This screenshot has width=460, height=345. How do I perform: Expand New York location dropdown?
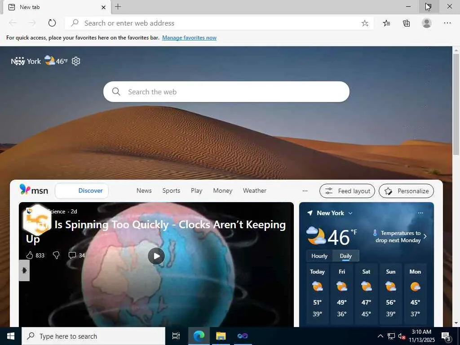tap(350, 213)
